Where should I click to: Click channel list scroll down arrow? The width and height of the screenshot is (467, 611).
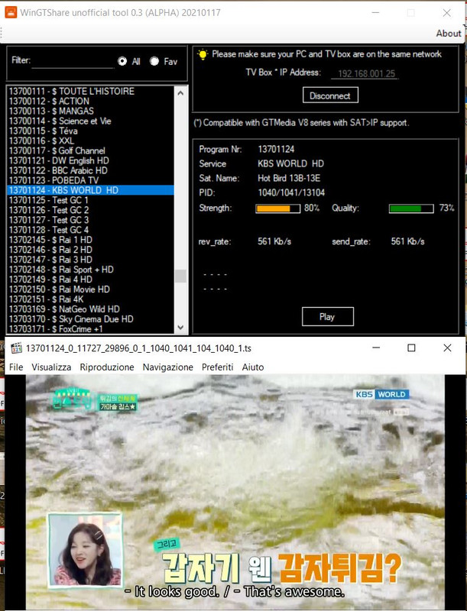(180, 328)
